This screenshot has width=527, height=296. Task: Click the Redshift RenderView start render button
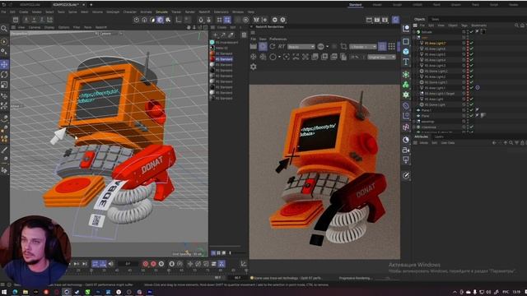click(263, 47)
